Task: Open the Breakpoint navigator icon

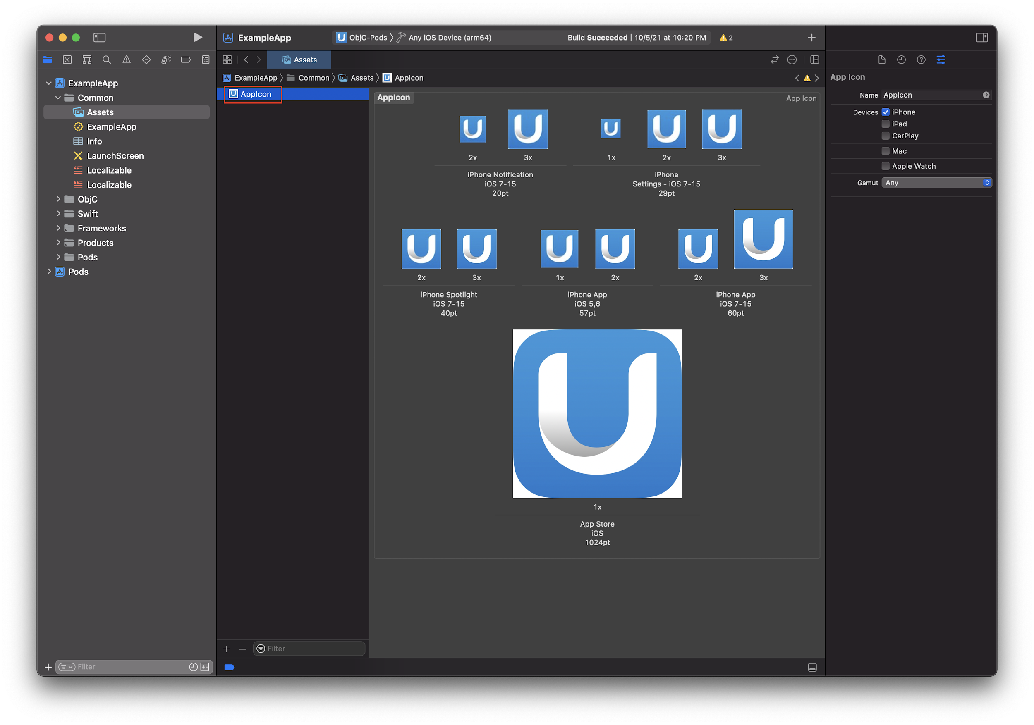Action: point(186,60)
